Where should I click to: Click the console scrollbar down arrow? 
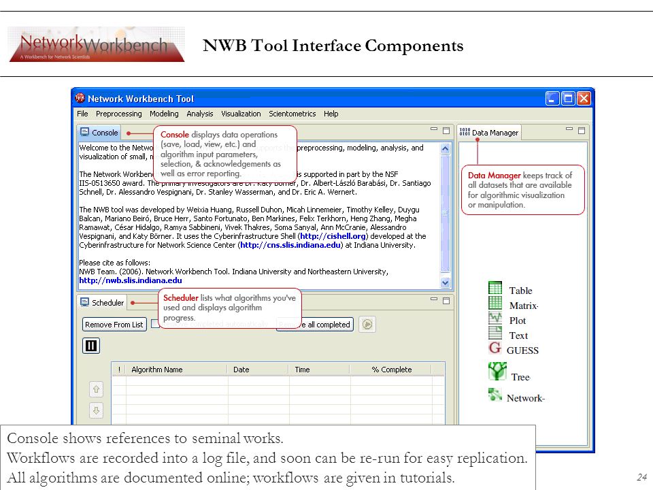point(445,282)
